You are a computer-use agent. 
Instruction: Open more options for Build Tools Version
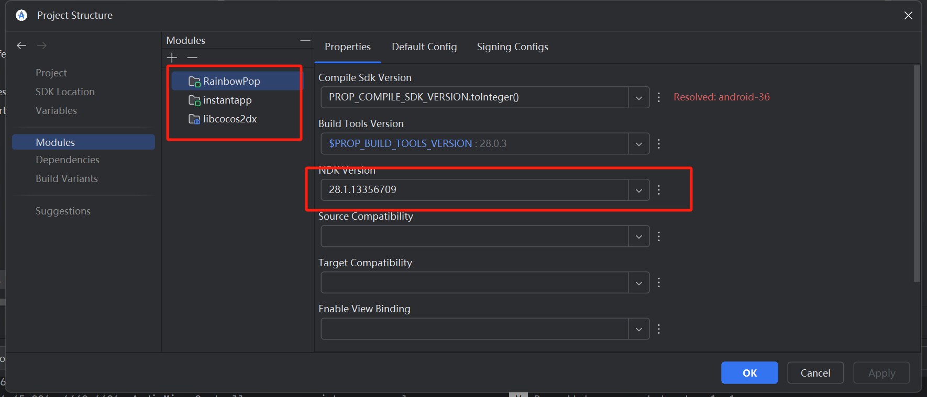pos(659,144)
